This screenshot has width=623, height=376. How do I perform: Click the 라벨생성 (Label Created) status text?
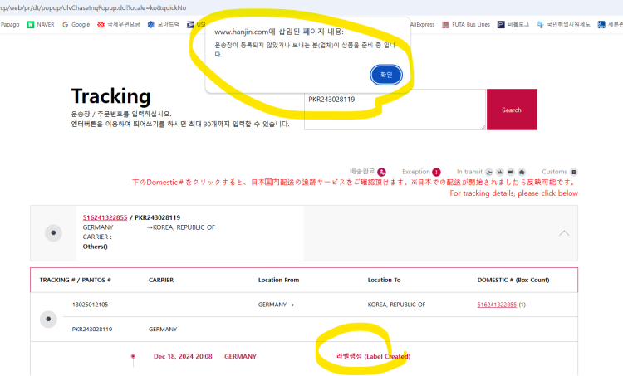374,356
